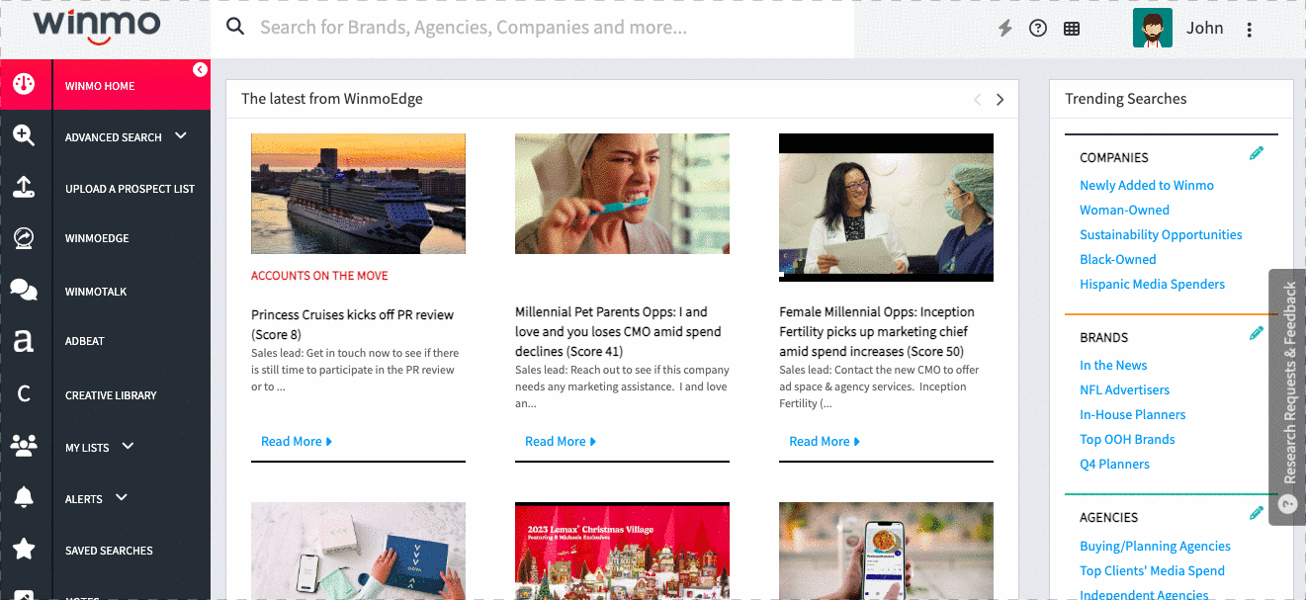1306x600 pixels.
Task: Open the Research Requests & Feedback side tab
Action: [1287, 397]
